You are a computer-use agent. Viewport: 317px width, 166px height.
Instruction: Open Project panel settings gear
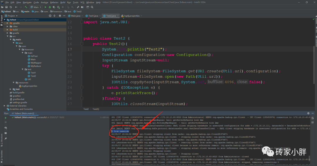pos(60,16)
